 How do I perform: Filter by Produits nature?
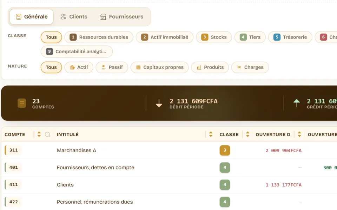coord(210,67)
